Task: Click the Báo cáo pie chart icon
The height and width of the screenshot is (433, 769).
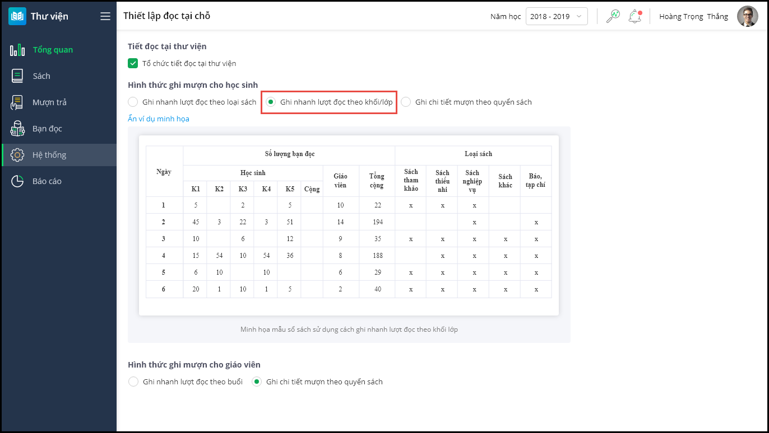Action: (17, 181)
